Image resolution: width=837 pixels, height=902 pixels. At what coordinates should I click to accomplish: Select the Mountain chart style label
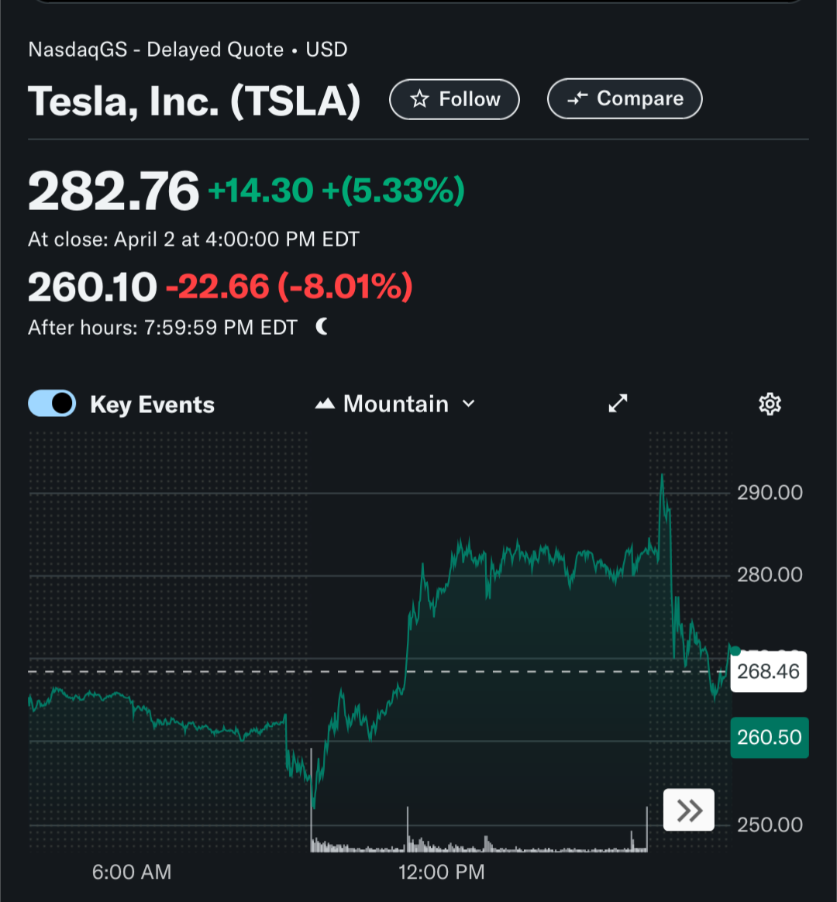(x=395, y=404)
